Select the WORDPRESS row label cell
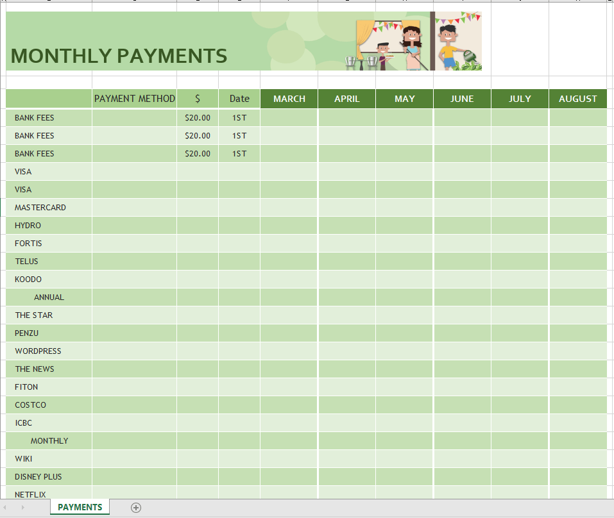This screenshot has width=614, height=518. [38, 351]
